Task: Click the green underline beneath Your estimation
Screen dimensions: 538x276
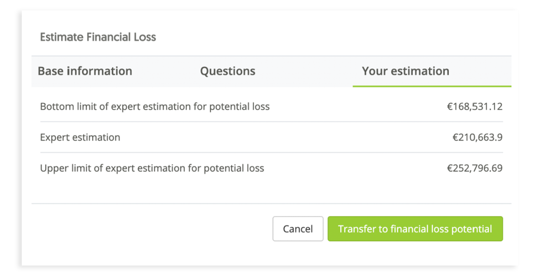Action: tap(432, 86)
